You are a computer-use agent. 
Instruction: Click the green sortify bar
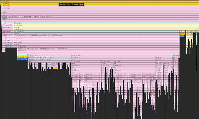click(x=196, y=32)
